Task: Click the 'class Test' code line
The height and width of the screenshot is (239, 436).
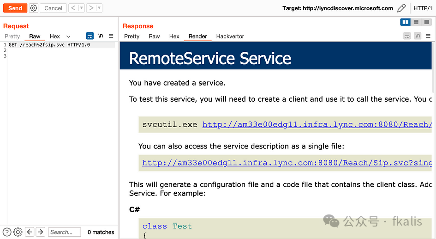Action: [x=167, y=226]
